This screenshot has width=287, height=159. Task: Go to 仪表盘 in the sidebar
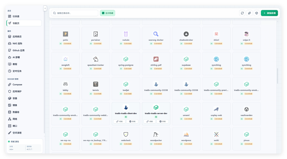pos(24,16)
